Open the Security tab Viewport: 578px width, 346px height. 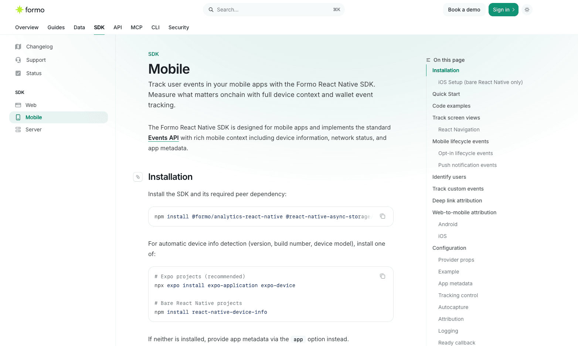(x=179, y=27)
